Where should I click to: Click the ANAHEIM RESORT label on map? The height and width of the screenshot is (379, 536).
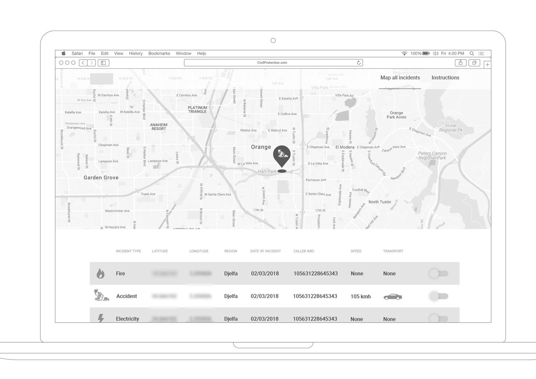coord(159,127)
